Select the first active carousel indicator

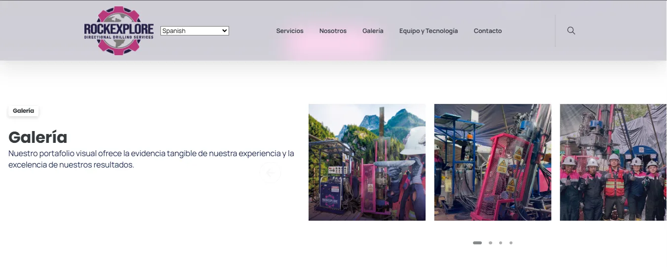click(477, 243)
